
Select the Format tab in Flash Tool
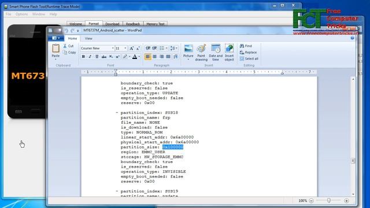tap(94, 23)
